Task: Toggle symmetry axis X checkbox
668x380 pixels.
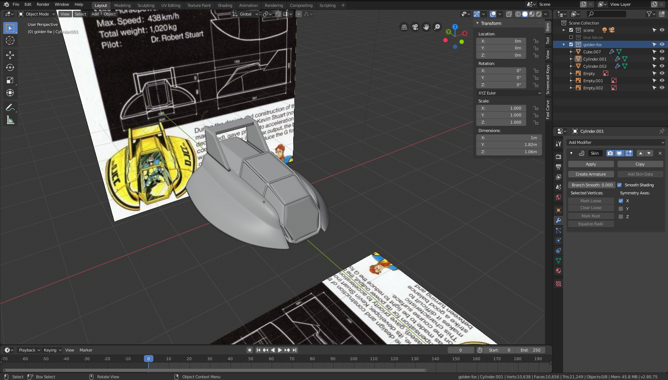Action: pos(621,201)
